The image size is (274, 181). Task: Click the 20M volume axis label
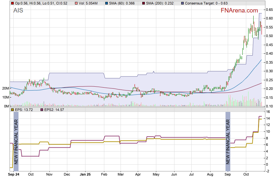tap(5, 88)
